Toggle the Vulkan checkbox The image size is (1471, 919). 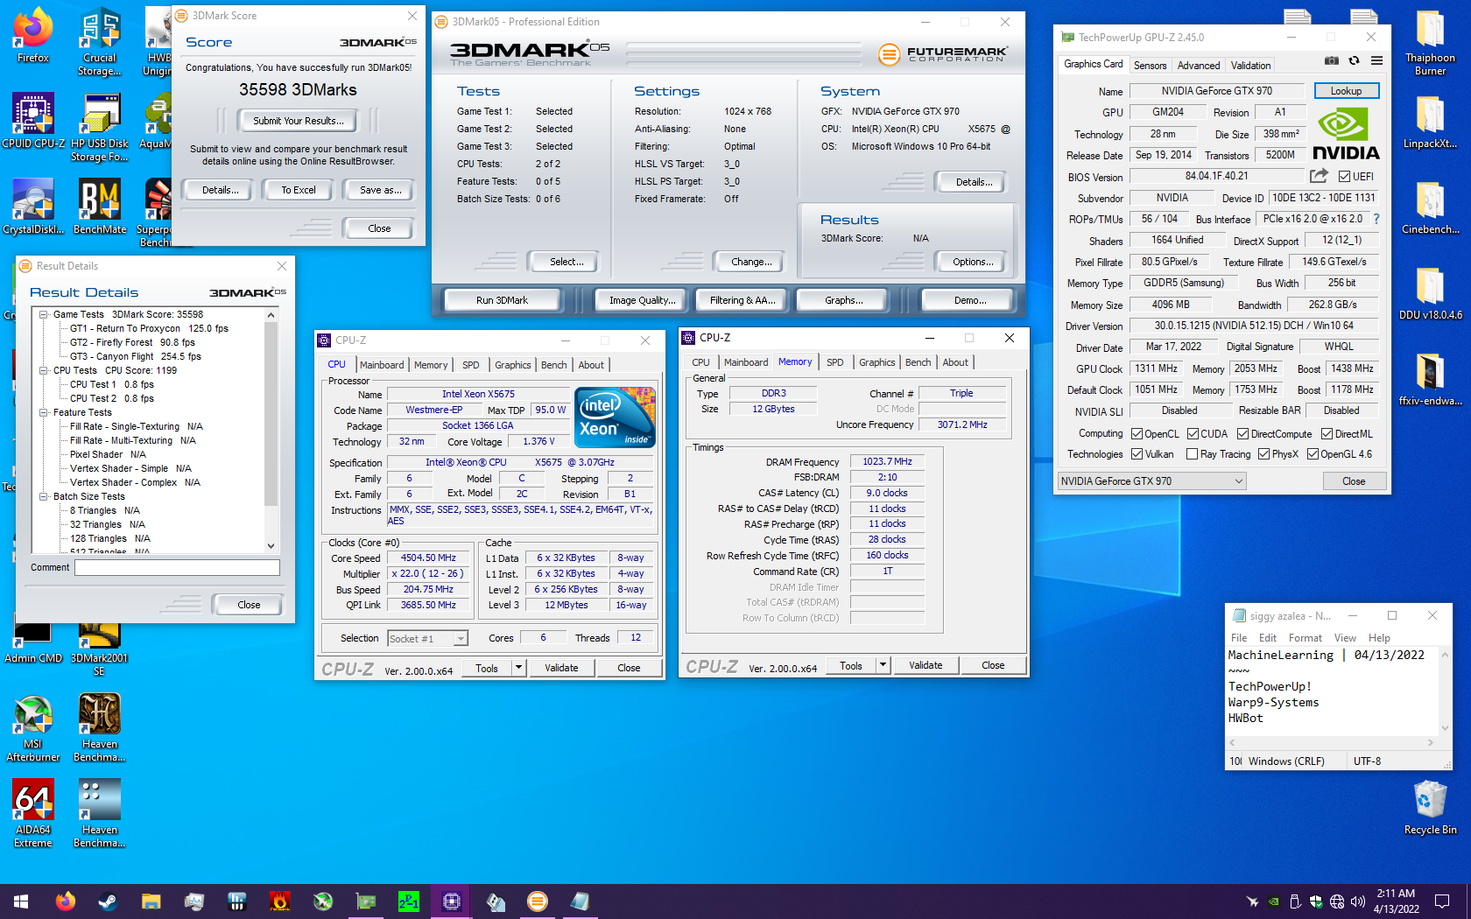[1137, 453]
